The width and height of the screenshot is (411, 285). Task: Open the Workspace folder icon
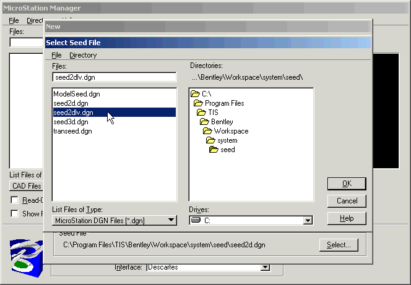tap(207, 131)
